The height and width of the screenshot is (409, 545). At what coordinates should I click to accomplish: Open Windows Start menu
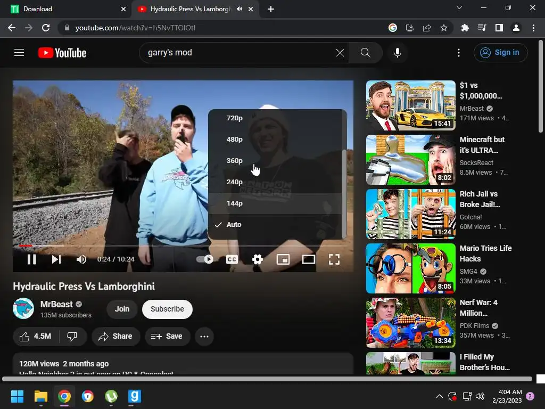point(17,396)
